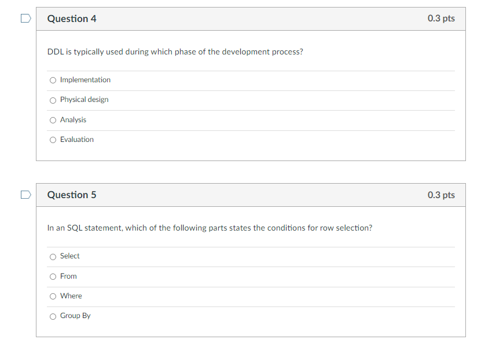Click the 0.3 pts label on Question 4
The width and height of the screenshot is (481, 354).
coord(441,19)
